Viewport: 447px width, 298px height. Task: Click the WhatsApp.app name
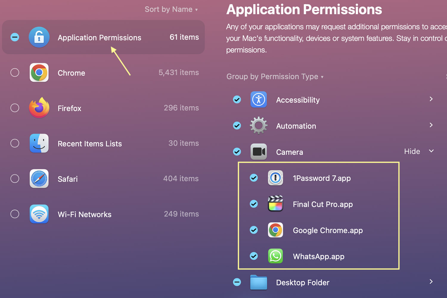[x=319, y=257]
